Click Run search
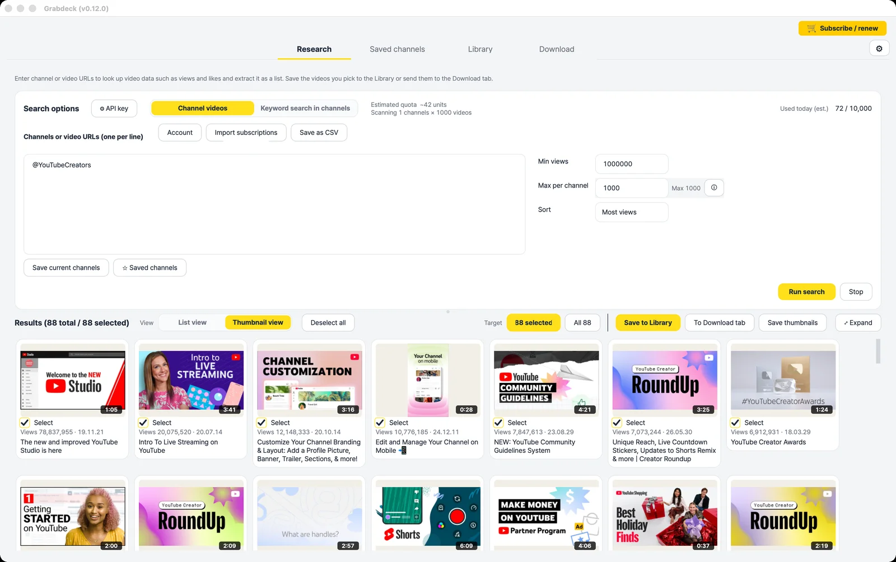The image size is (896, 562). (x=806, y=292)
